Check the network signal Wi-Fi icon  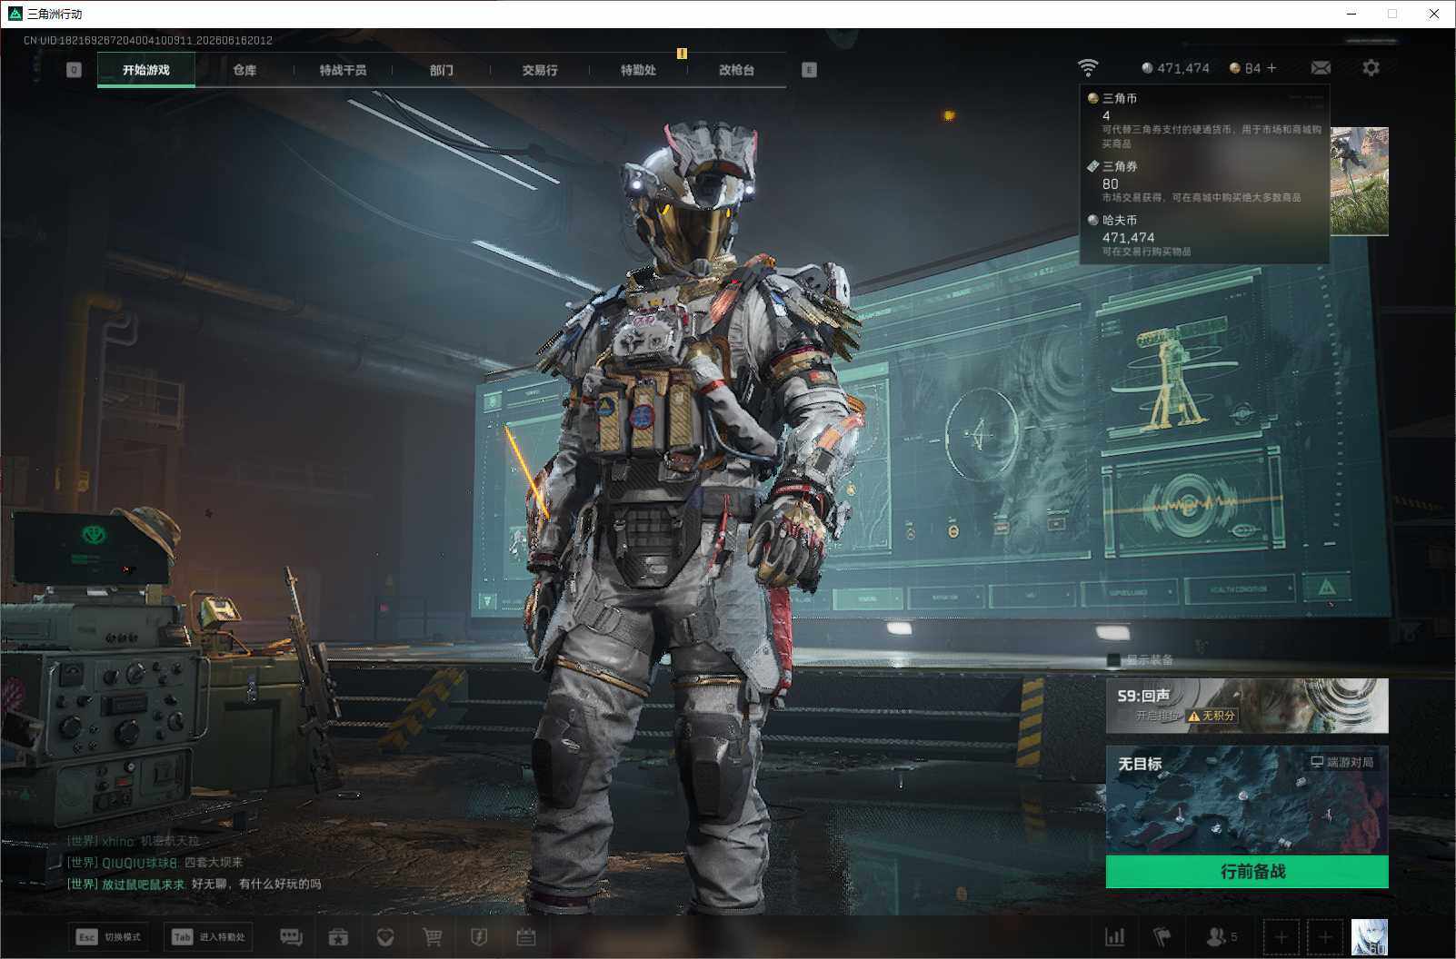(x=1087, y=68)
